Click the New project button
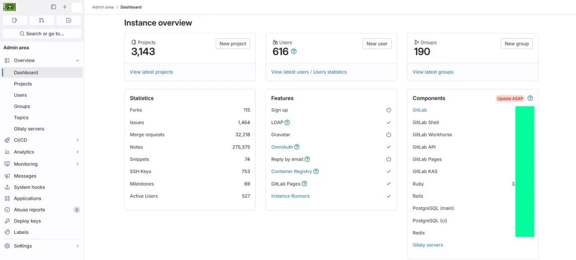The width and height of the screenshot is (576, 260). (x=232, y=44)
